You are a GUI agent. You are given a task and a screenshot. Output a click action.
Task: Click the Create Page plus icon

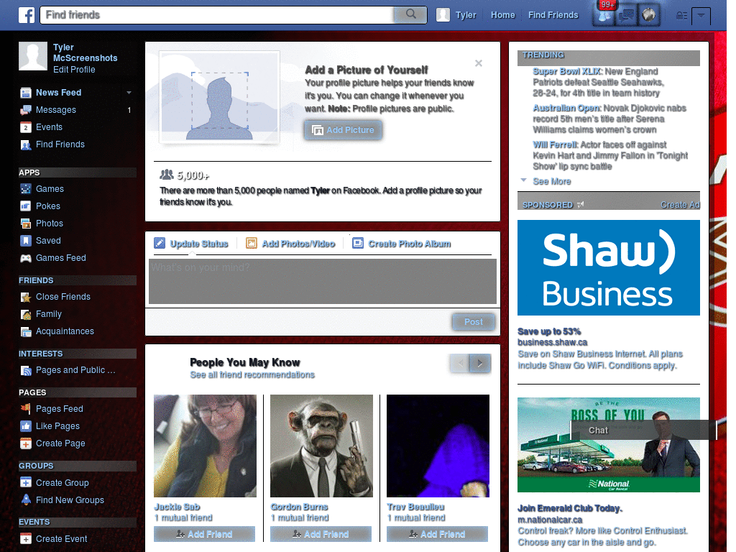(26, 443)
